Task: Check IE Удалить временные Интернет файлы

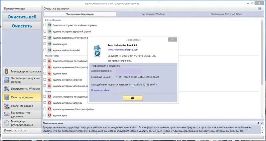Action: [45, 38]
